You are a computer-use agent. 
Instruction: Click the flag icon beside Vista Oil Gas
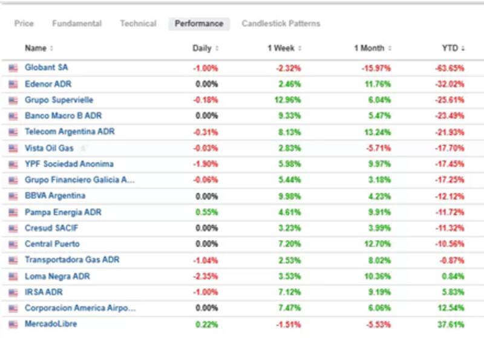13,148
